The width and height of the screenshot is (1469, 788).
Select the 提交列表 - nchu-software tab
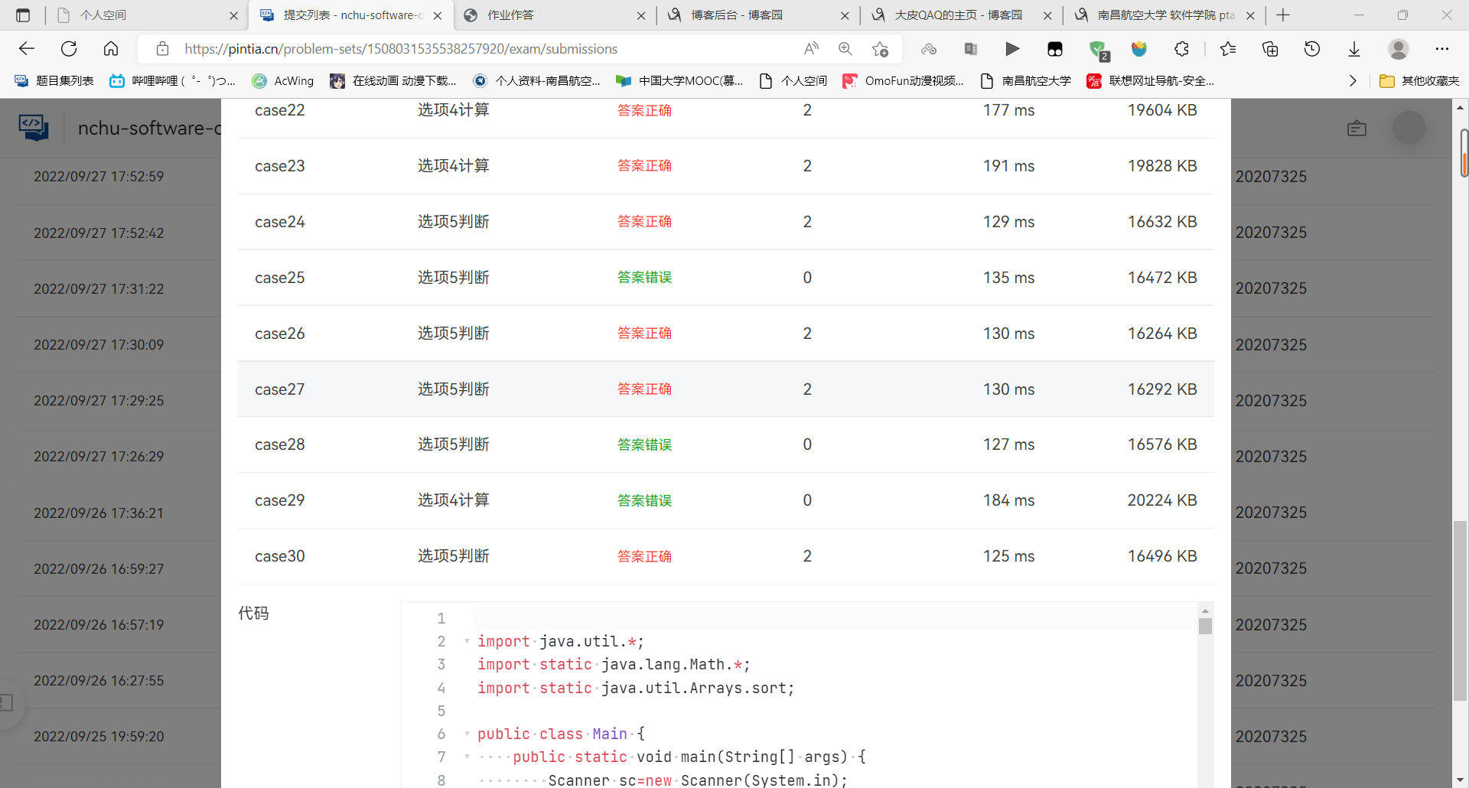click(351, 15)
